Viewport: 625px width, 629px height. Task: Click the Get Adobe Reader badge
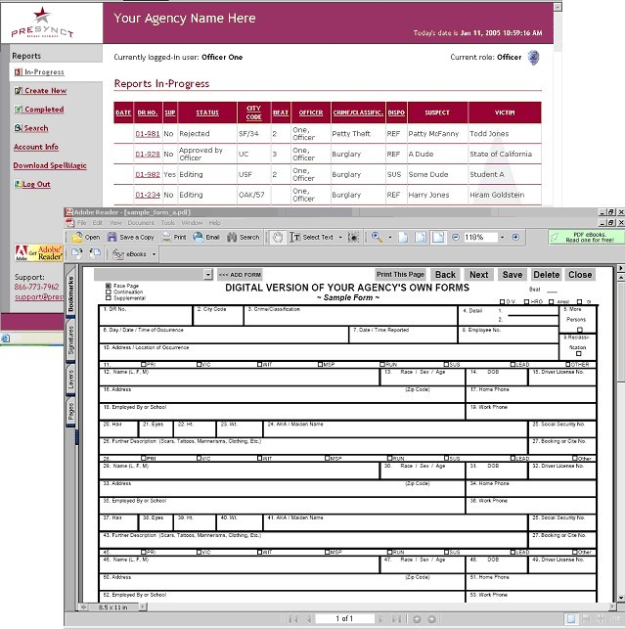(x=33, y=253)
